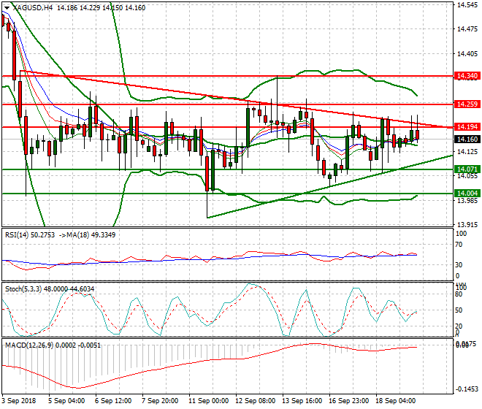Click the 14.125 price axis value
This screenshot has height=409, width=482.
(x=467, y=152)
